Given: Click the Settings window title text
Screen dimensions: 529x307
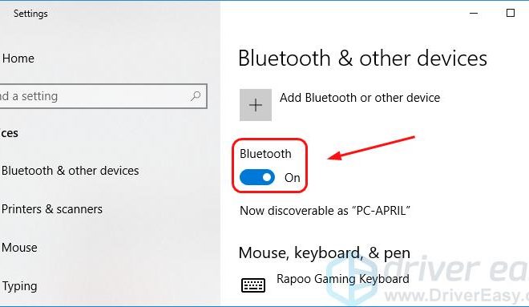Looking at the screenshot, I should tap(30, 14).
